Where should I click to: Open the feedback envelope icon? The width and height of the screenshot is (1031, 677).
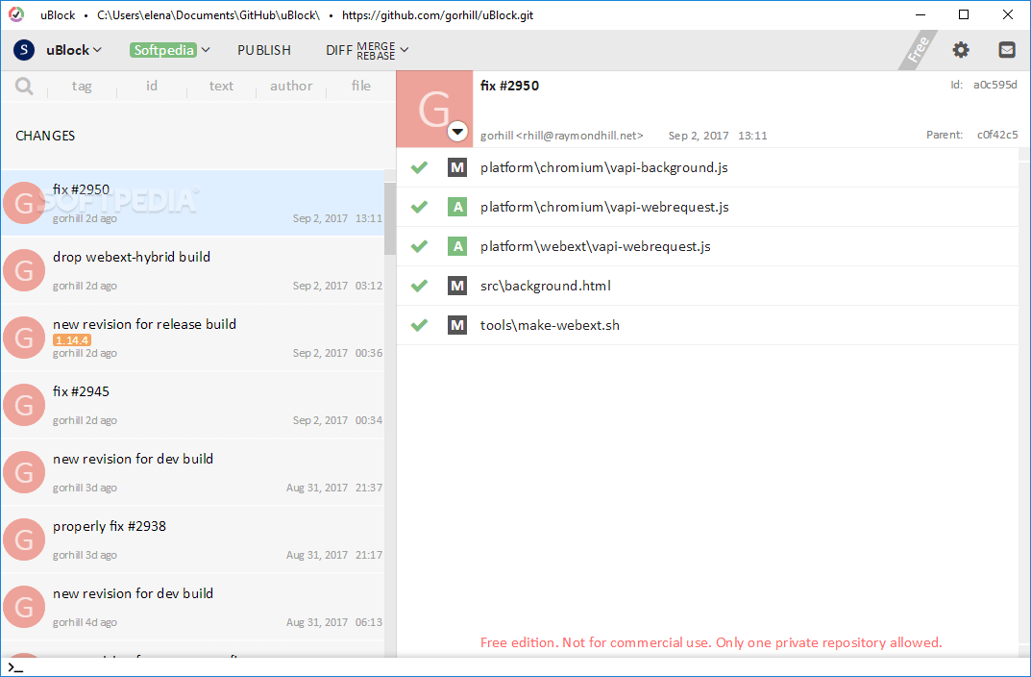1007,49
